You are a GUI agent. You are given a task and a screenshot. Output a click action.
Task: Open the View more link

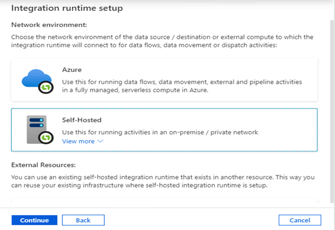78,141
